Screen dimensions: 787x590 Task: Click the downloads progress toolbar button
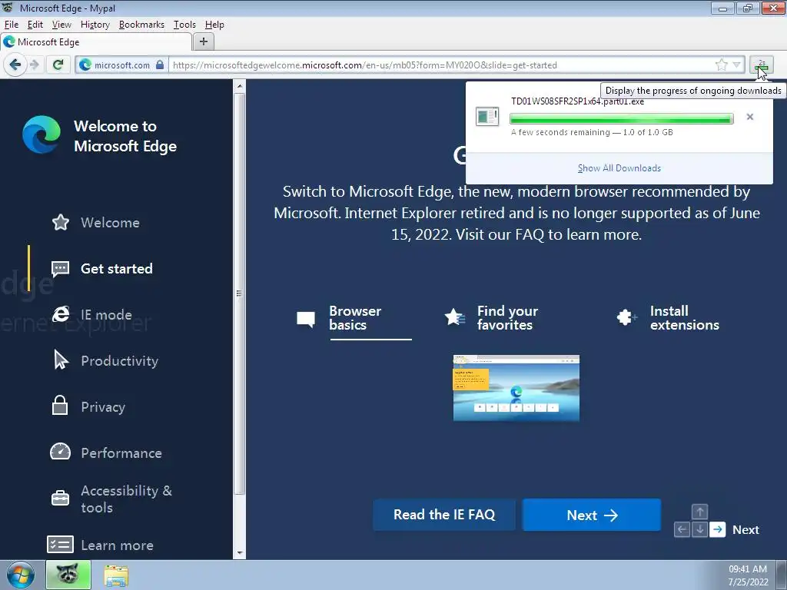(762, 65)
